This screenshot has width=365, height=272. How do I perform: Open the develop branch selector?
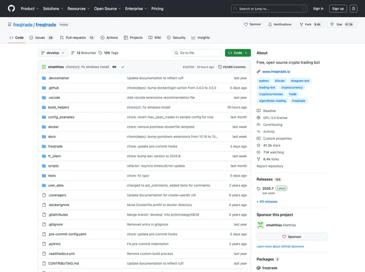tap(53, 53)
